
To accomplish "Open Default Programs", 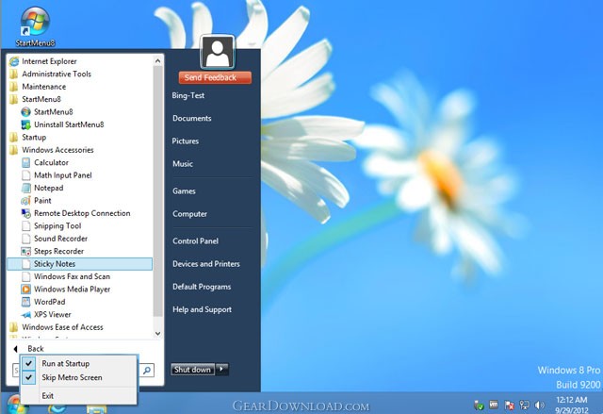I will point(202,287).
